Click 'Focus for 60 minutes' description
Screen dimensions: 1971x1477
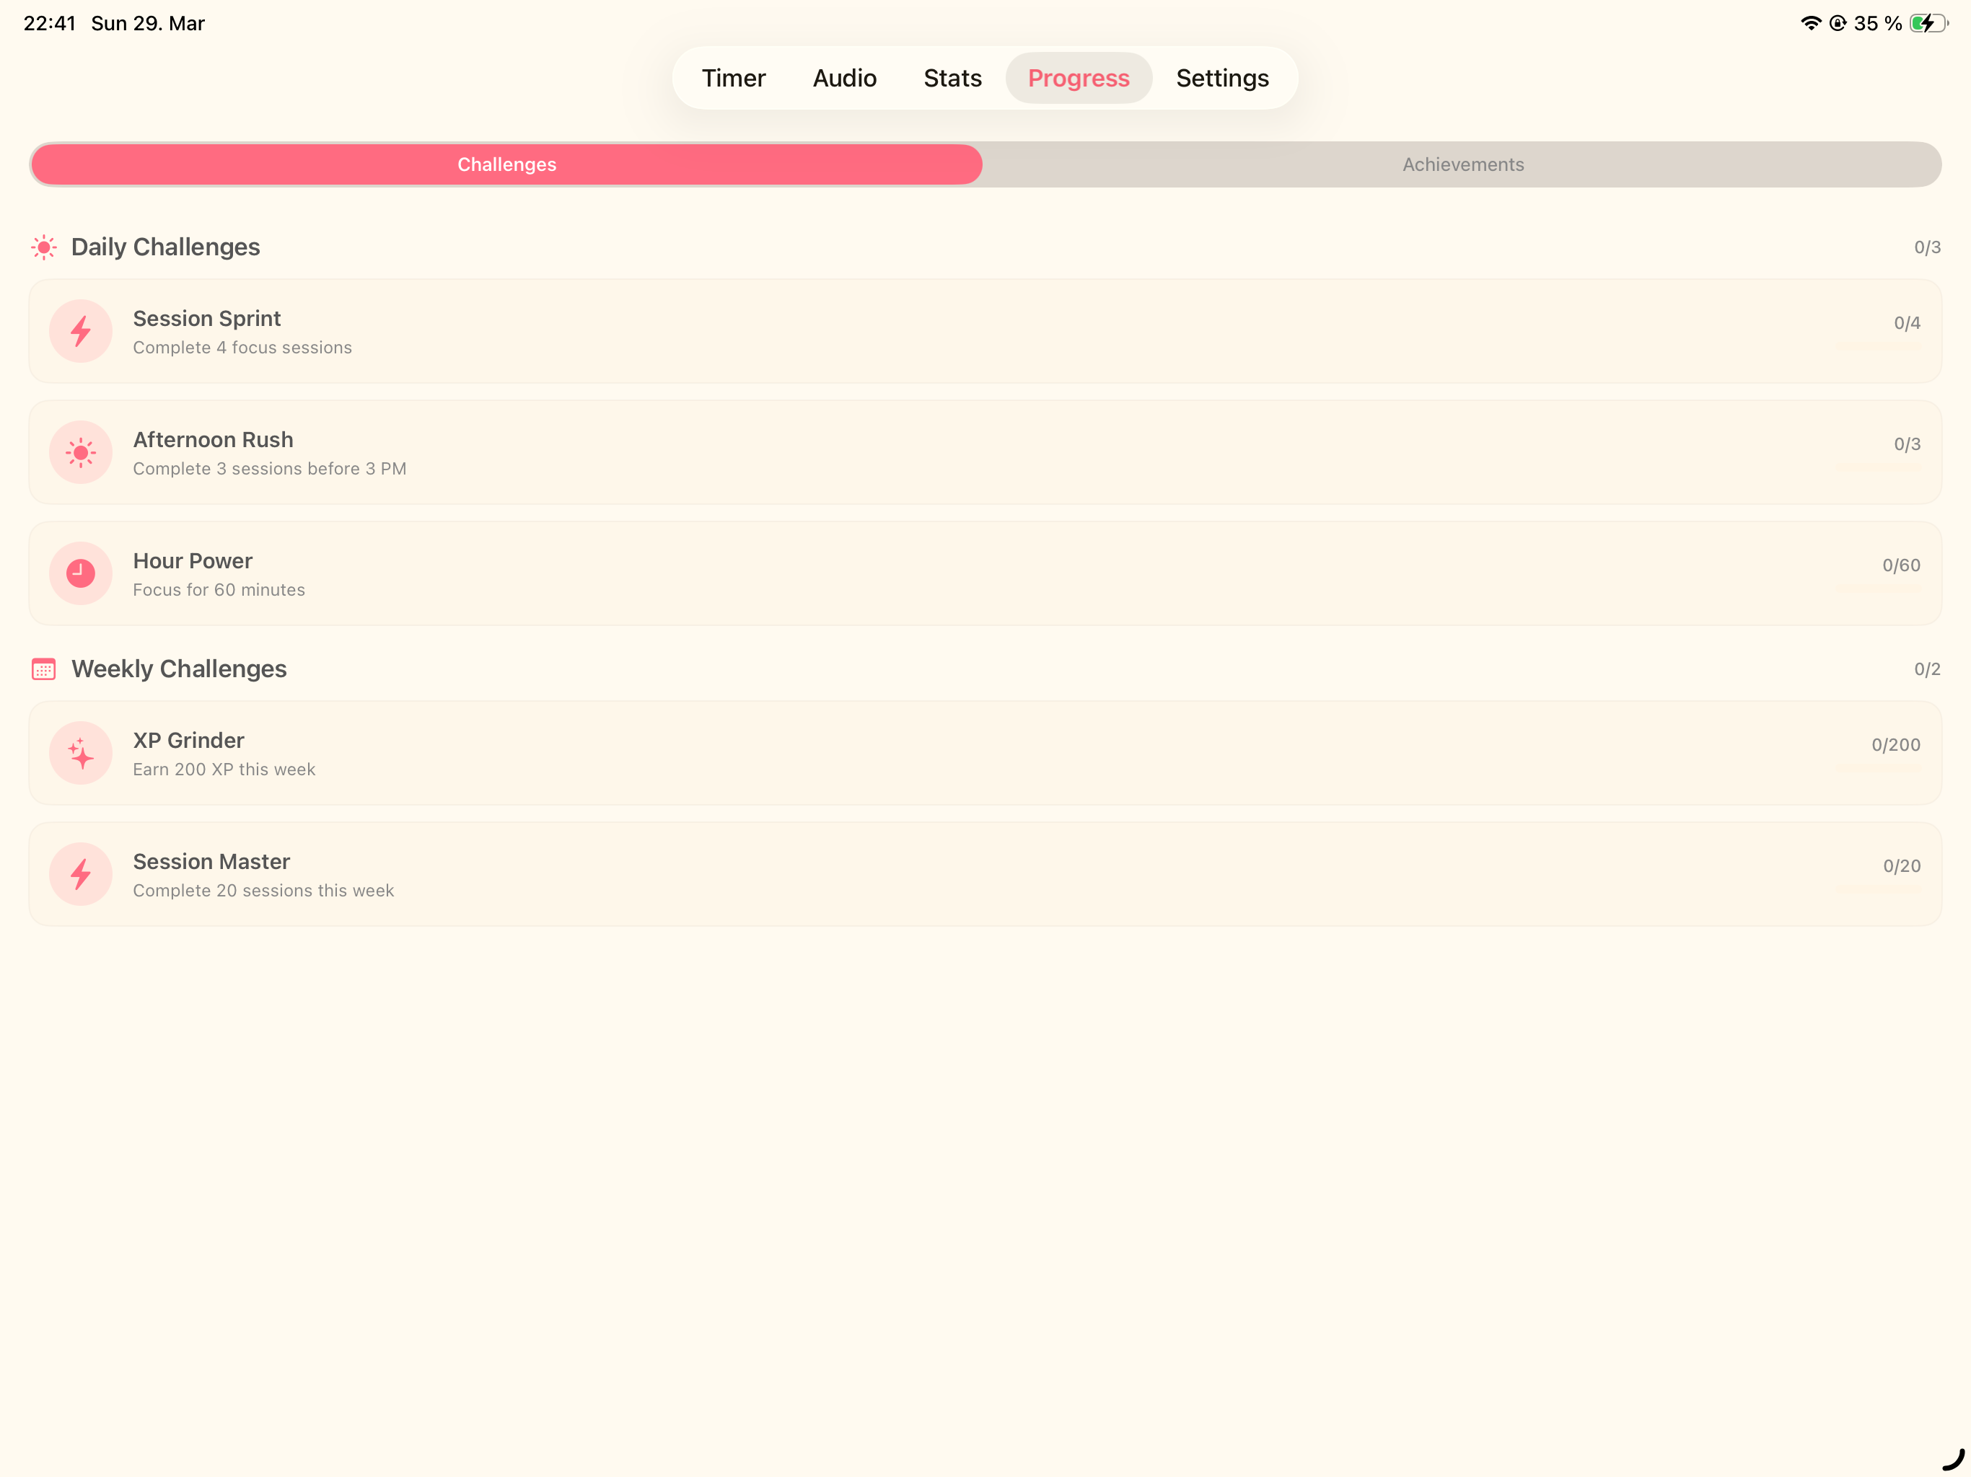click(x=219, y=590)
